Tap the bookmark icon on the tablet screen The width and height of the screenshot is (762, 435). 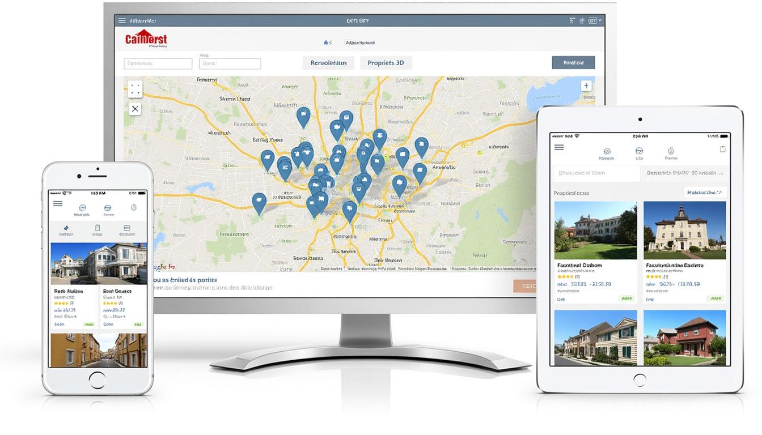pos(722,149)
